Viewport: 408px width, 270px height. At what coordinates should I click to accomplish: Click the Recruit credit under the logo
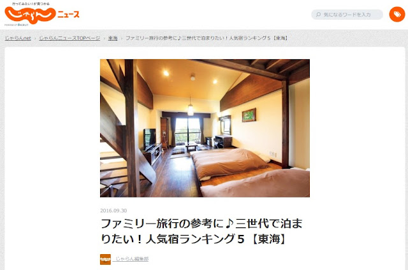pyautogui.click(x=17, y=25)
